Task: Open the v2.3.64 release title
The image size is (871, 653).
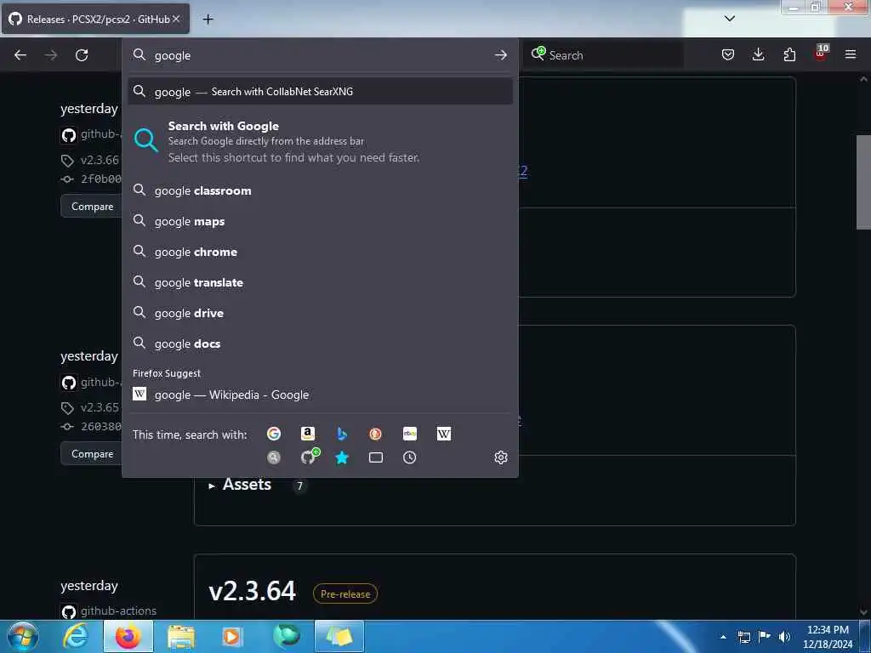Action: pyautogui.click(x=252, y=591)
